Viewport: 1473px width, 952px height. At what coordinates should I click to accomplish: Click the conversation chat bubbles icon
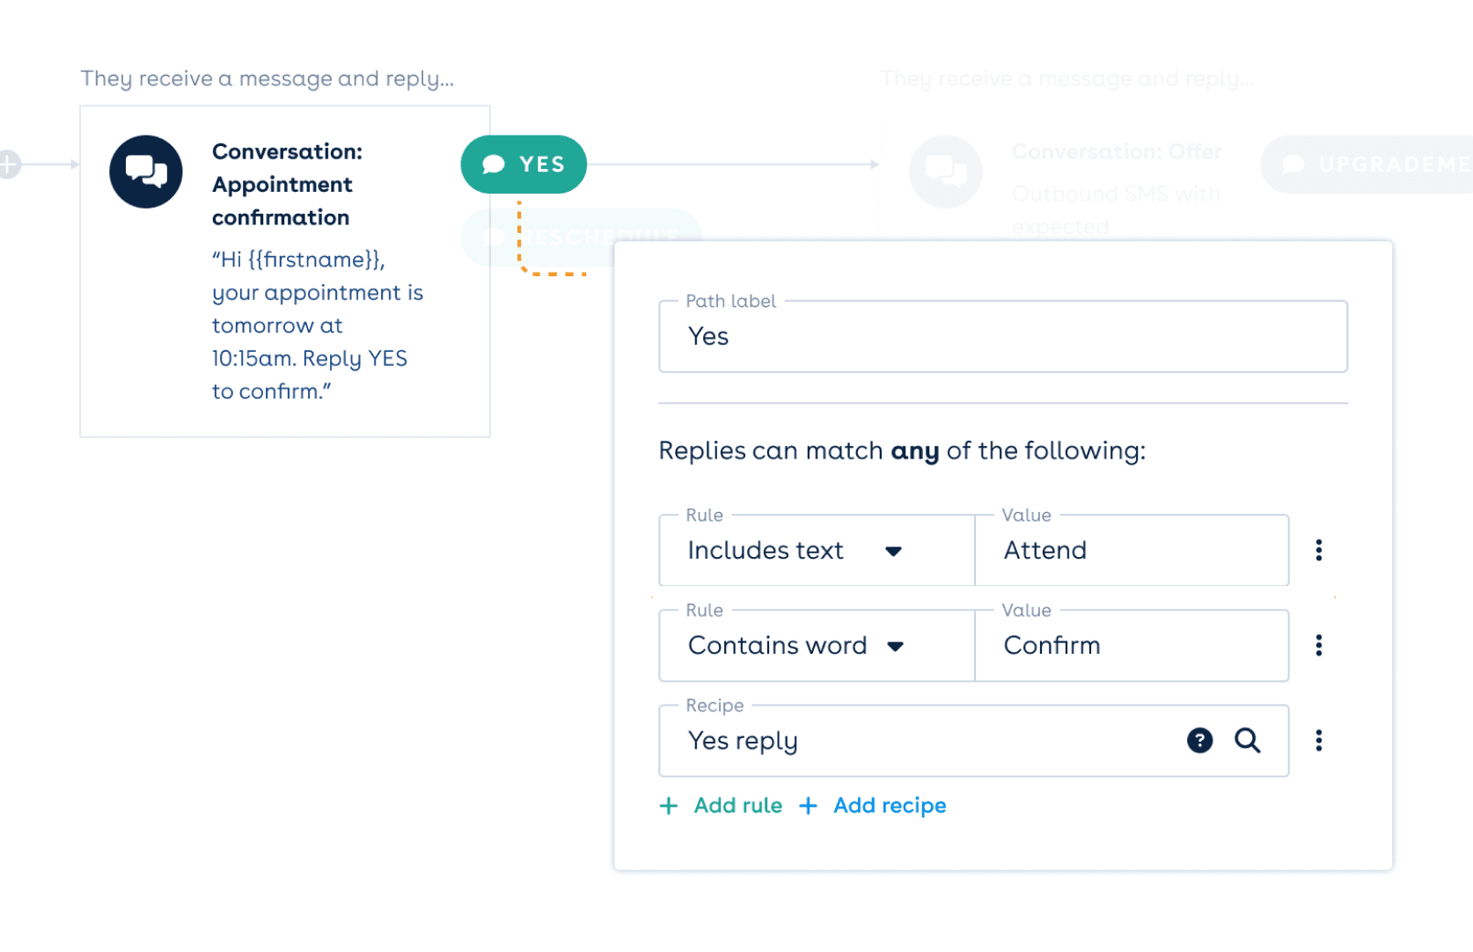point(146,172)
